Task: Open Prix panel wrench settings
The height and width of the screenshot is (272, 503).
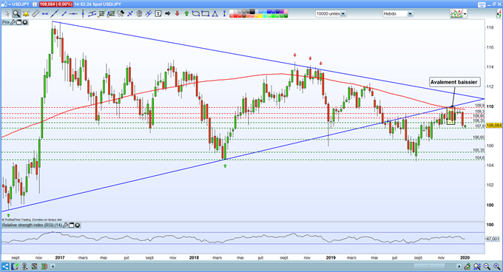Action: pos(13,22)
